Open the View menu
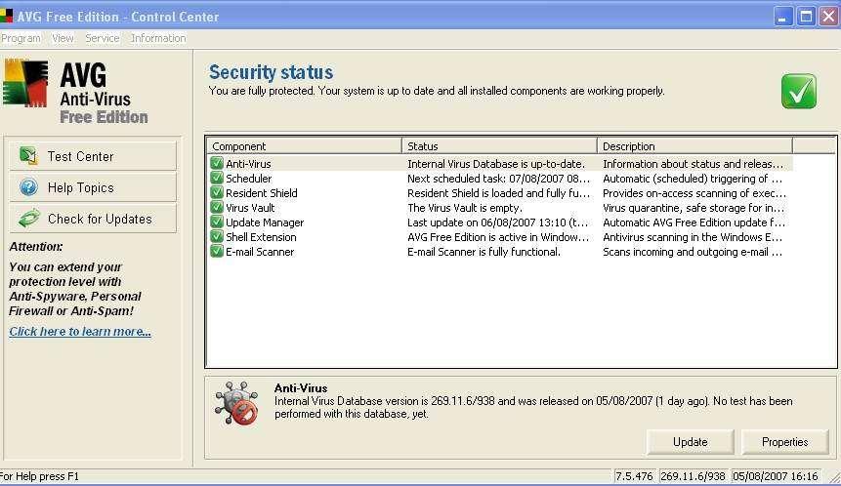Screen dimensions: 841x486 point(63,38)
